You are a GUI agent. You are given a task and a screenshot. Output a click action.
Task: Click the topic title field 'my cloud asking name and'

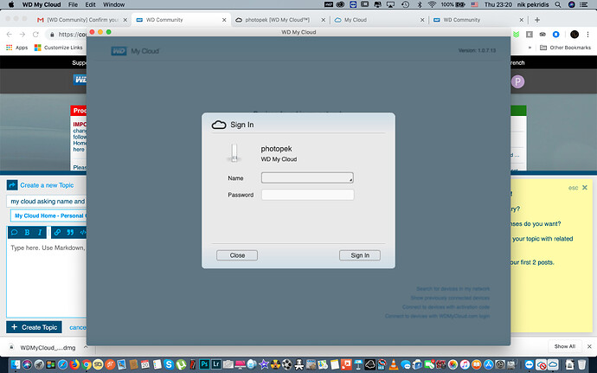tap(47, 201)
